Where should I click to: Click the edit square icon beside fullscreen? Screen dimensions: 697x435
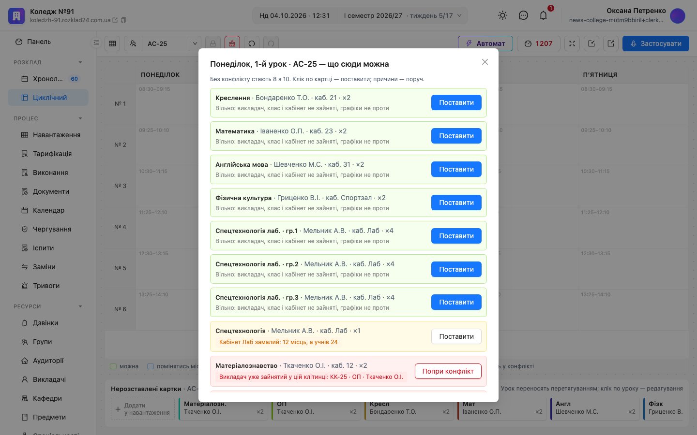pyautogui.click(x=591, y=43)
